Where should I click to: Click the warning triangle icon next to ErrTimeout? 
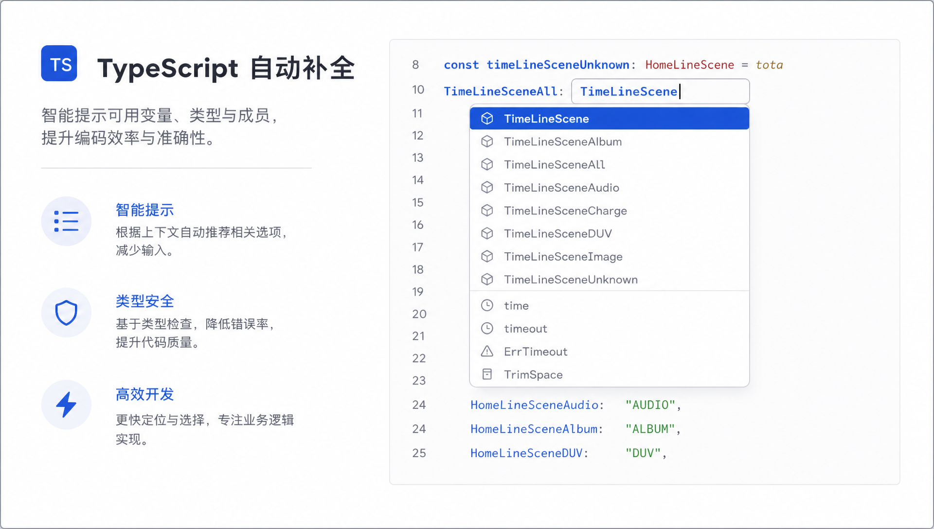click(487, 351)
